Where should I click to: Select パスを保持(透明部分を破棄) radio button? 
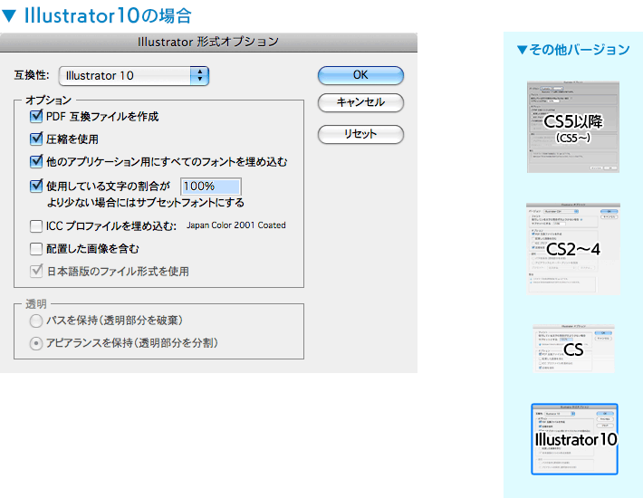[x=36, y=321]
